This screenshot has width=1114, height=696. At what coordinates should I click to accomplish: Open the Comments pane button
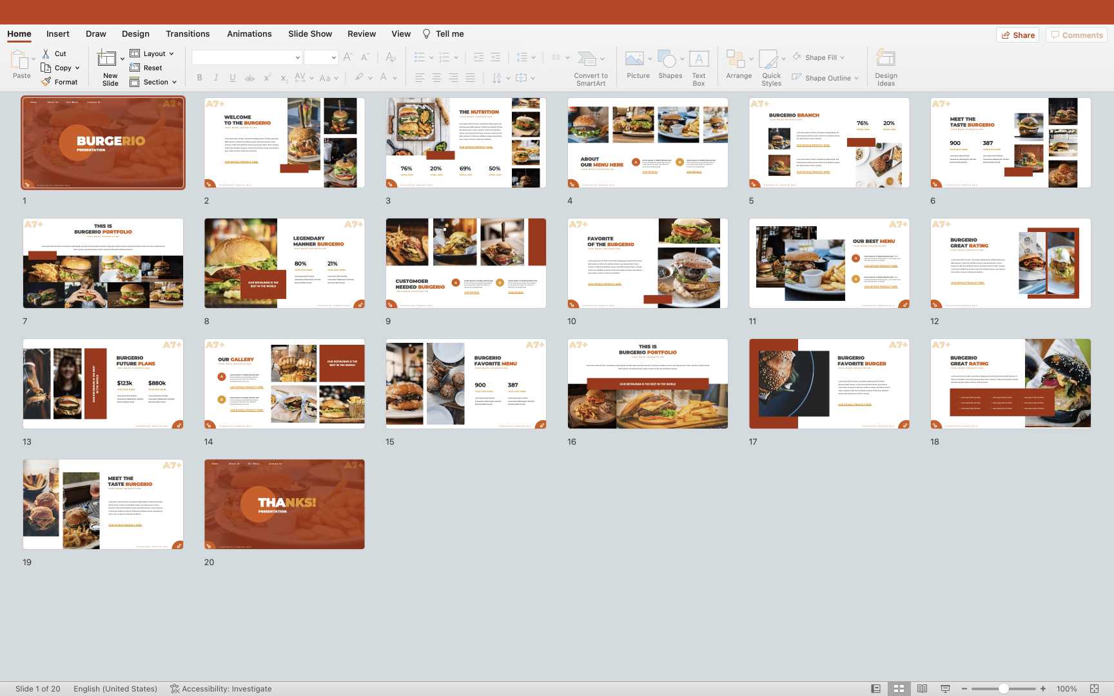point(1076,35)
